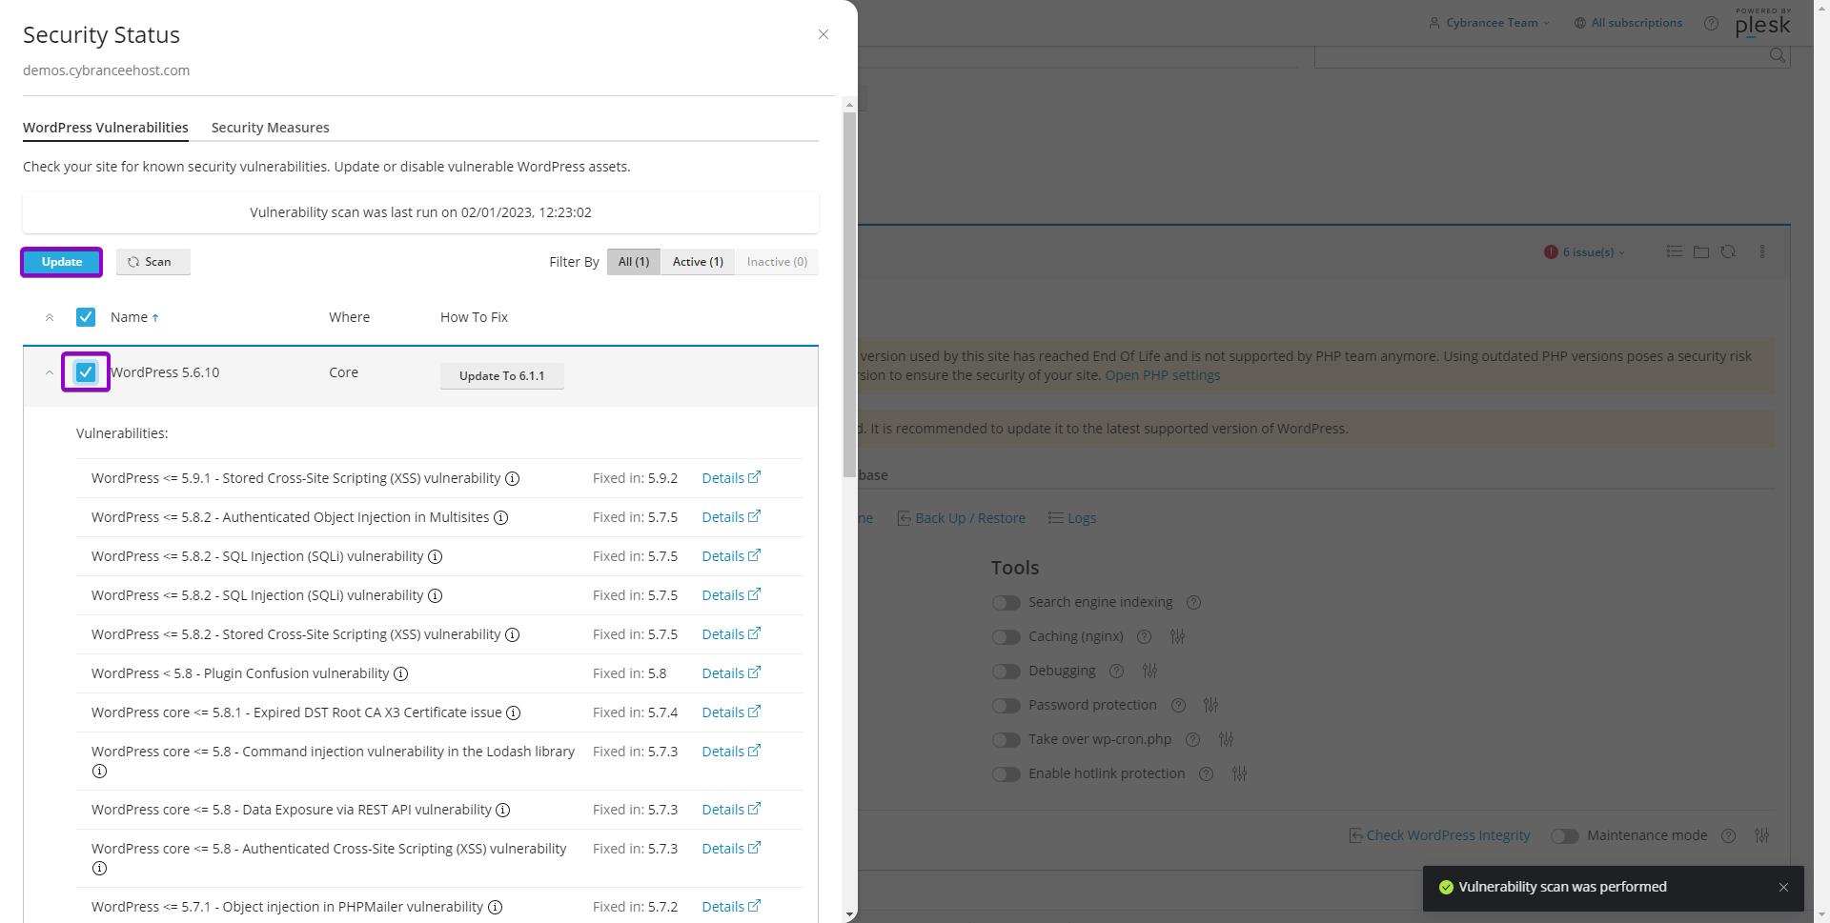
Task: Open Details link for Plugin Confusion vulnerability
Action: 731,673
